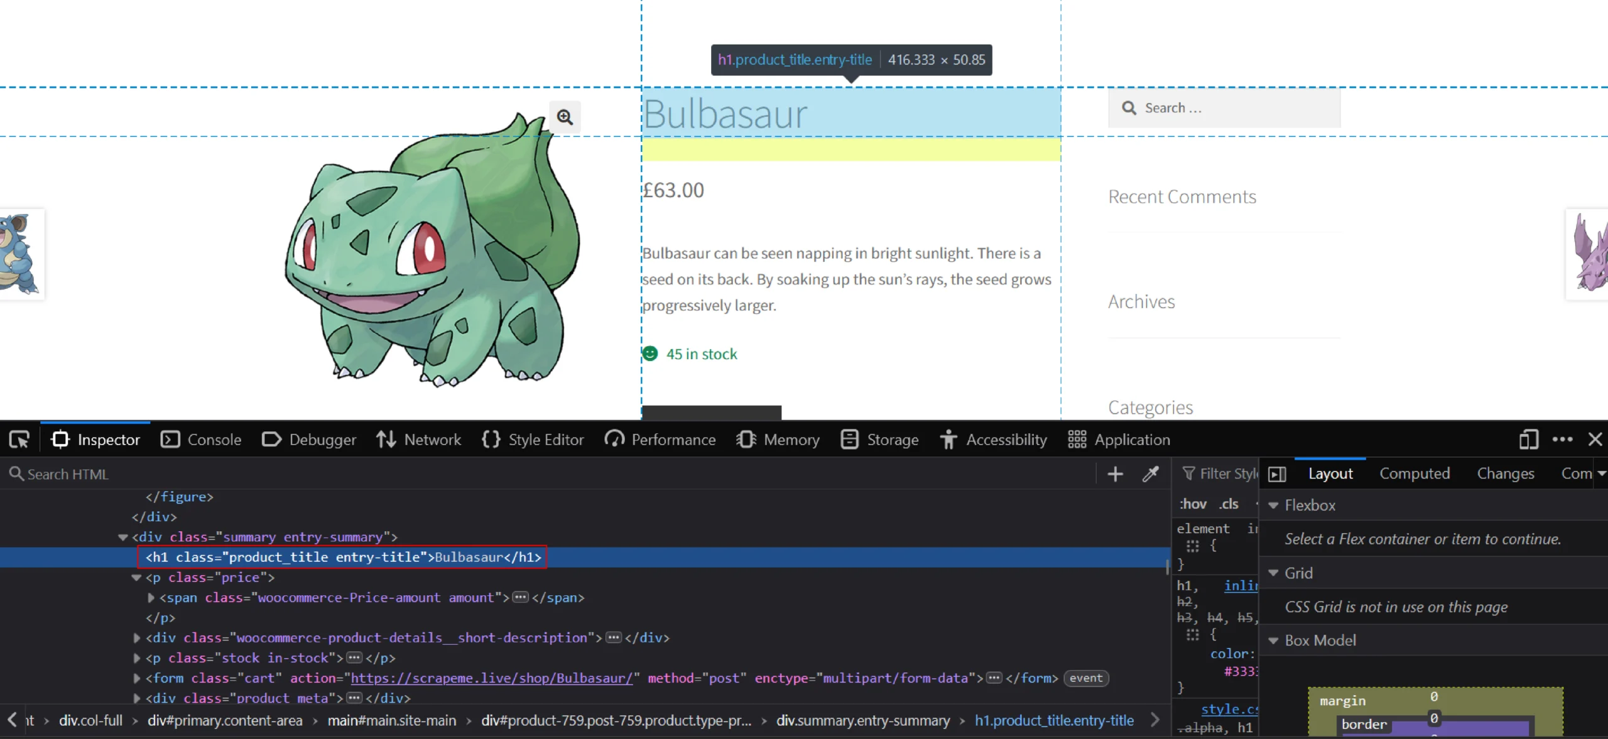The image size is (1608, 739).
Task: Open the previous product thumbnail
Action: 21,254
